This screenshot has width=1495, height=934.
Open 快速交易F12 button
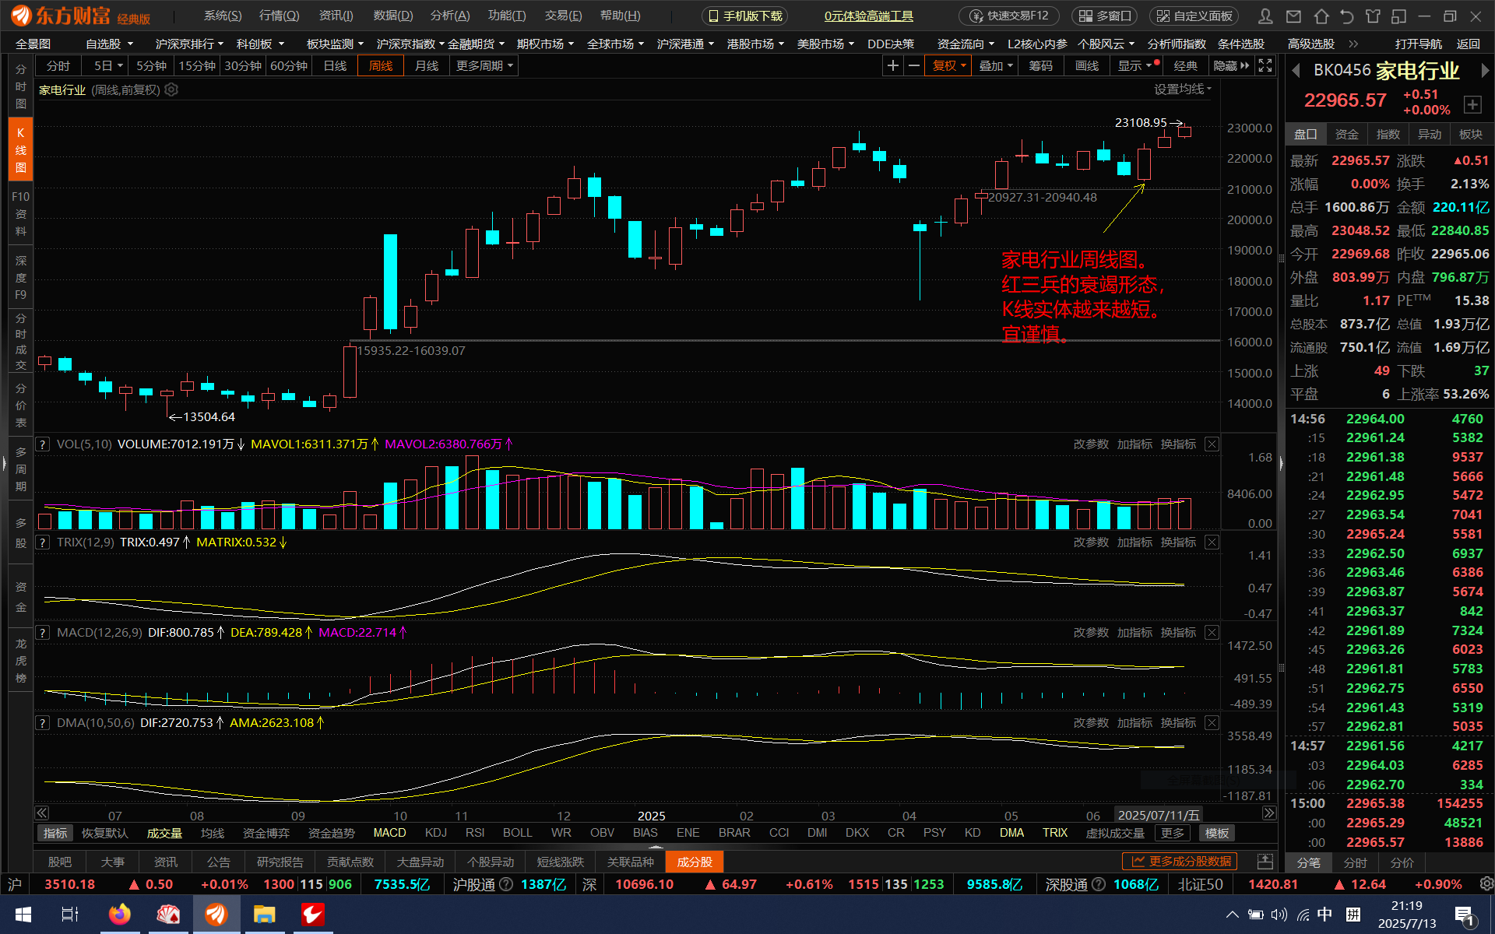coord(1008,16)
